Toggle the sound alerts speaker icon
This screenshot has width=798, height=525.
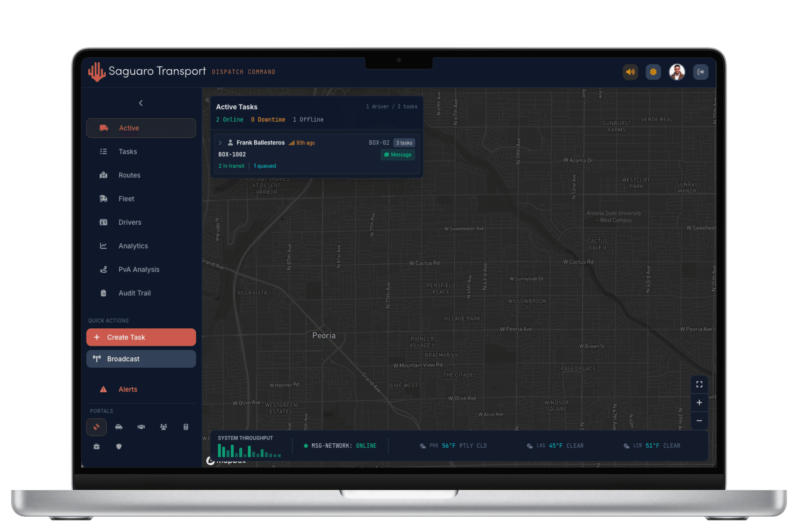(x=630, y=72)
